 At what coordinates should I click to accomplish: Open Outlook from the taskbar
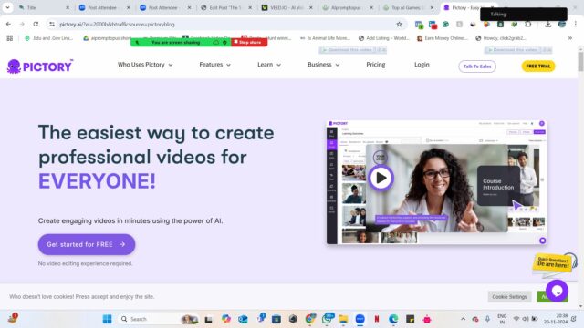tap(243, 319)
